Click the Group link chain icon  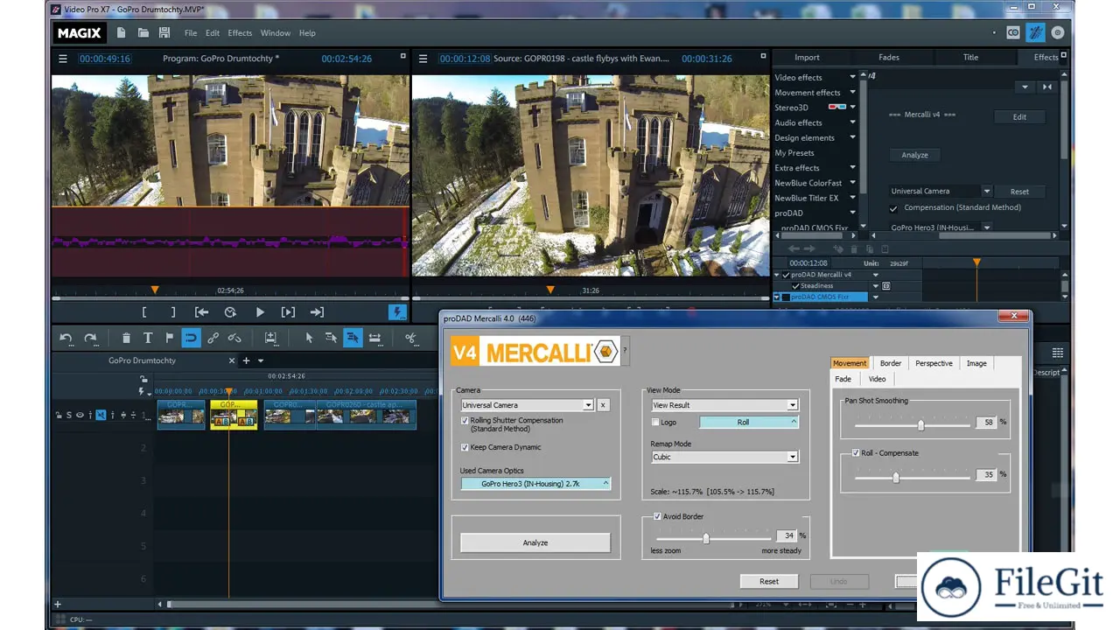click(213, 338)
